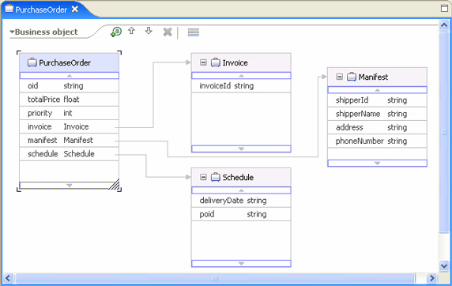Click Schedule box scroll-down arrow bar

(x=241, y=264)
